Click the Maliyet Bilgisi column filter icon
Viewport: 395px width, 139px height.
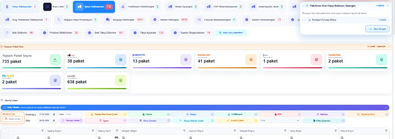[x=285, y=131]
